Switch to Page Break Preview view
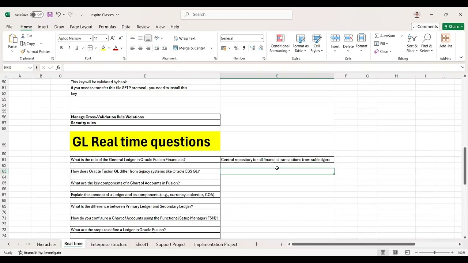Screen dimensions: 468x263 point(407,252)
